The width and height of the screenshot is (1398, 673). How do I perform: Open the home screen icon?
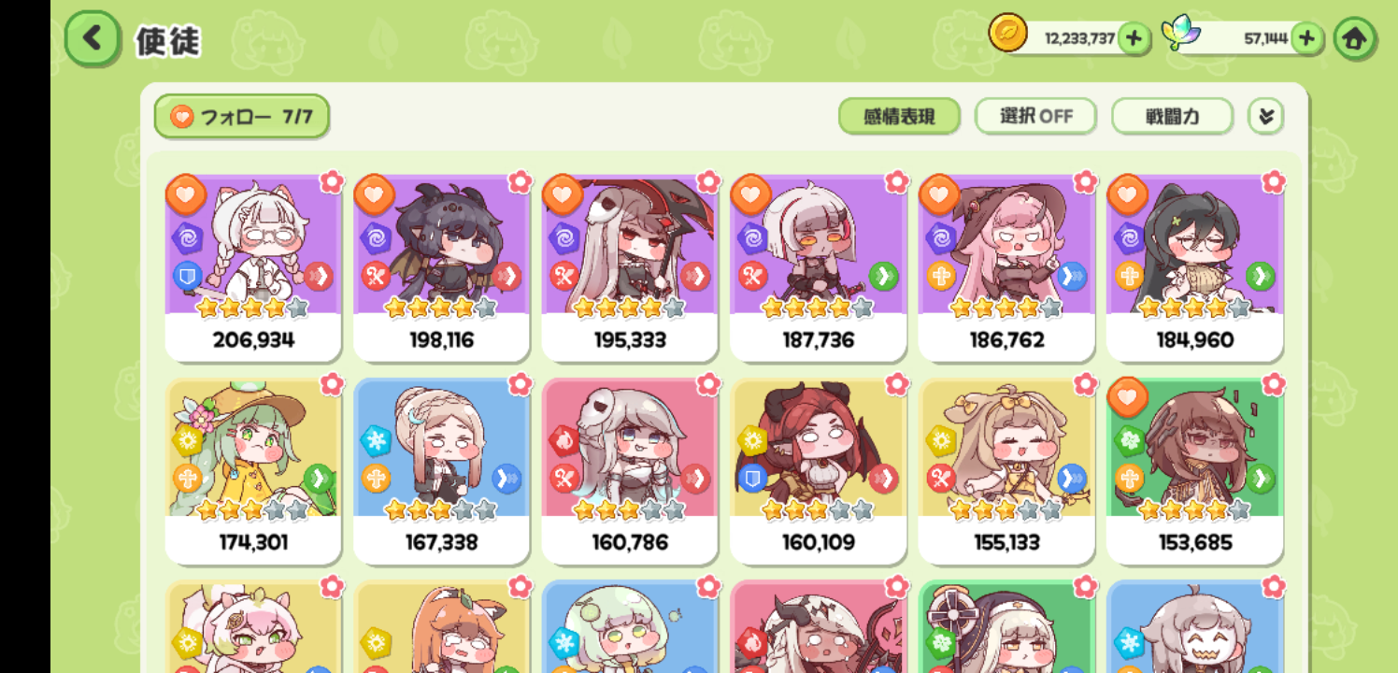point(1355,39)
